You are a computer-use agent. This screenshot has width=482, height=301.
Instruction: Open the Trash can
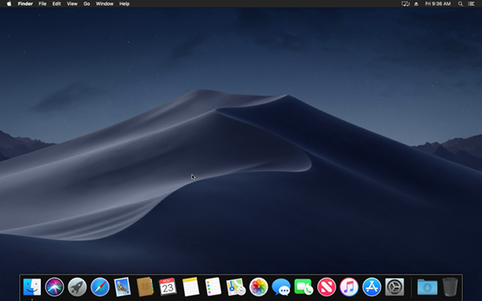(x=450, y=287)
